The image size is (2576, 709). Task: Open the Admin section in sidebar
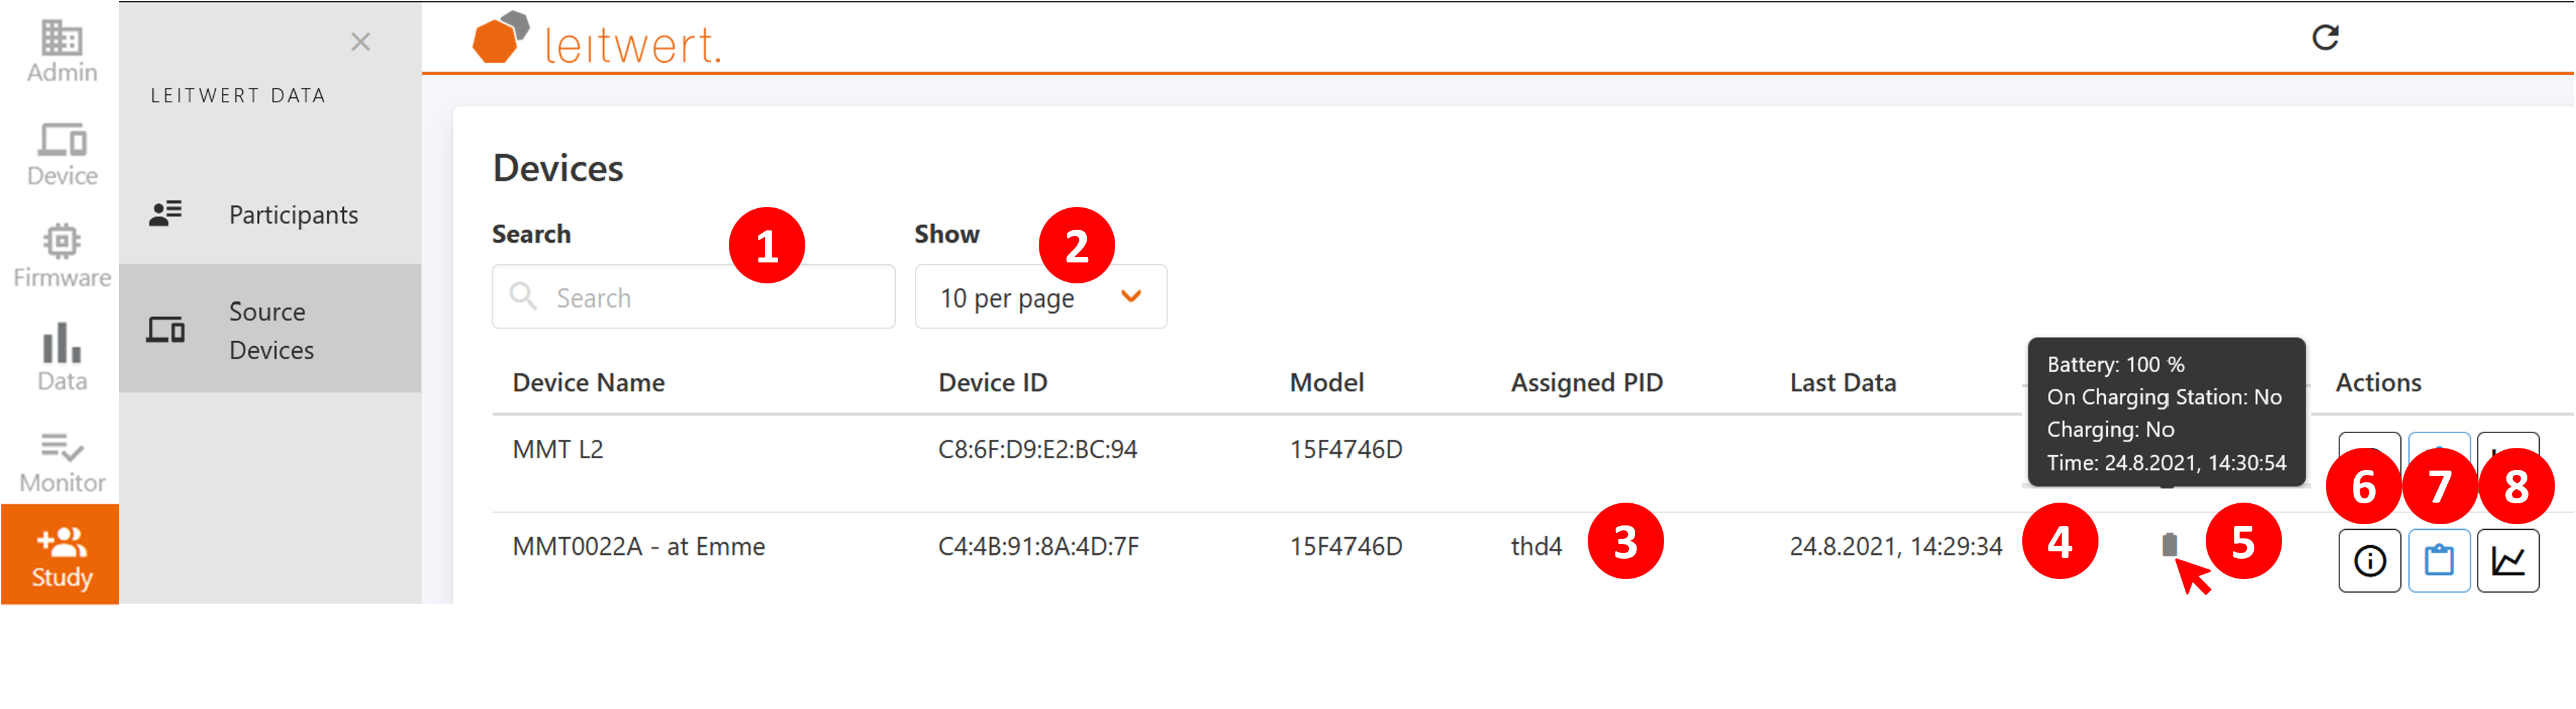61,51
